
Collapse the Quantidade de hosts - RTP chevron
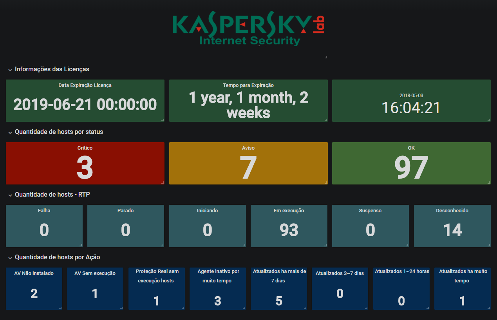(10, 195)
